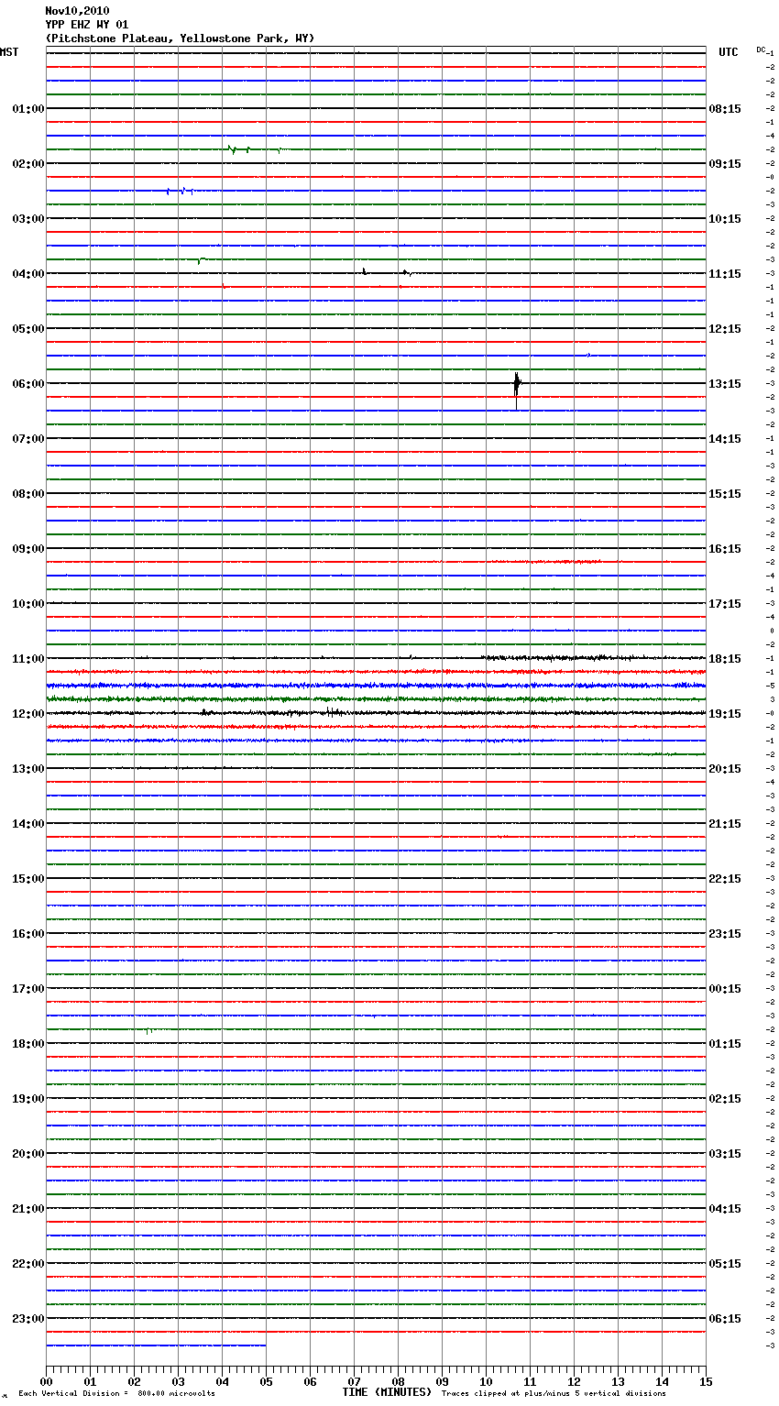Click the 19:15 UTC time label
The height and width of the screenshot is (1406, 779).
725,714
